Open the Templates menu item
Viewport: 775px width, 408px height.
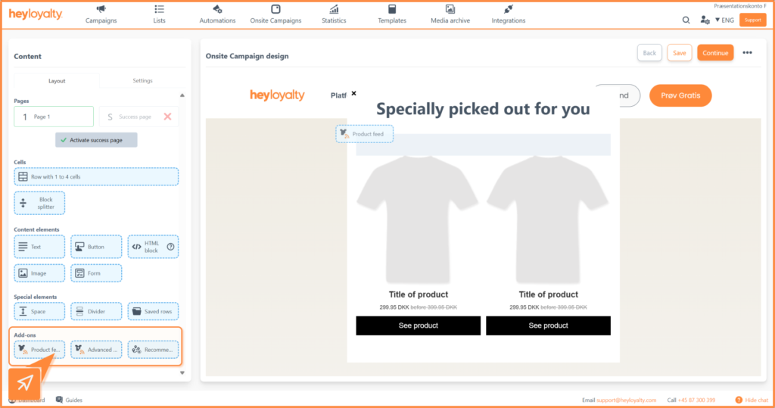click(x=392, y=14)
